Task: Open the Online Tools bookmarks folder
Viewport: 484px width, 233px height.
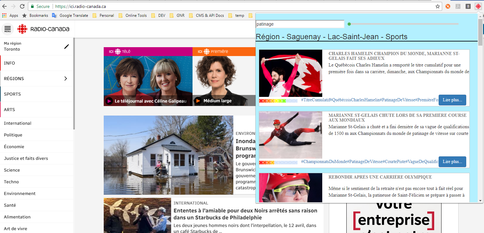Action: pos(133,16)
